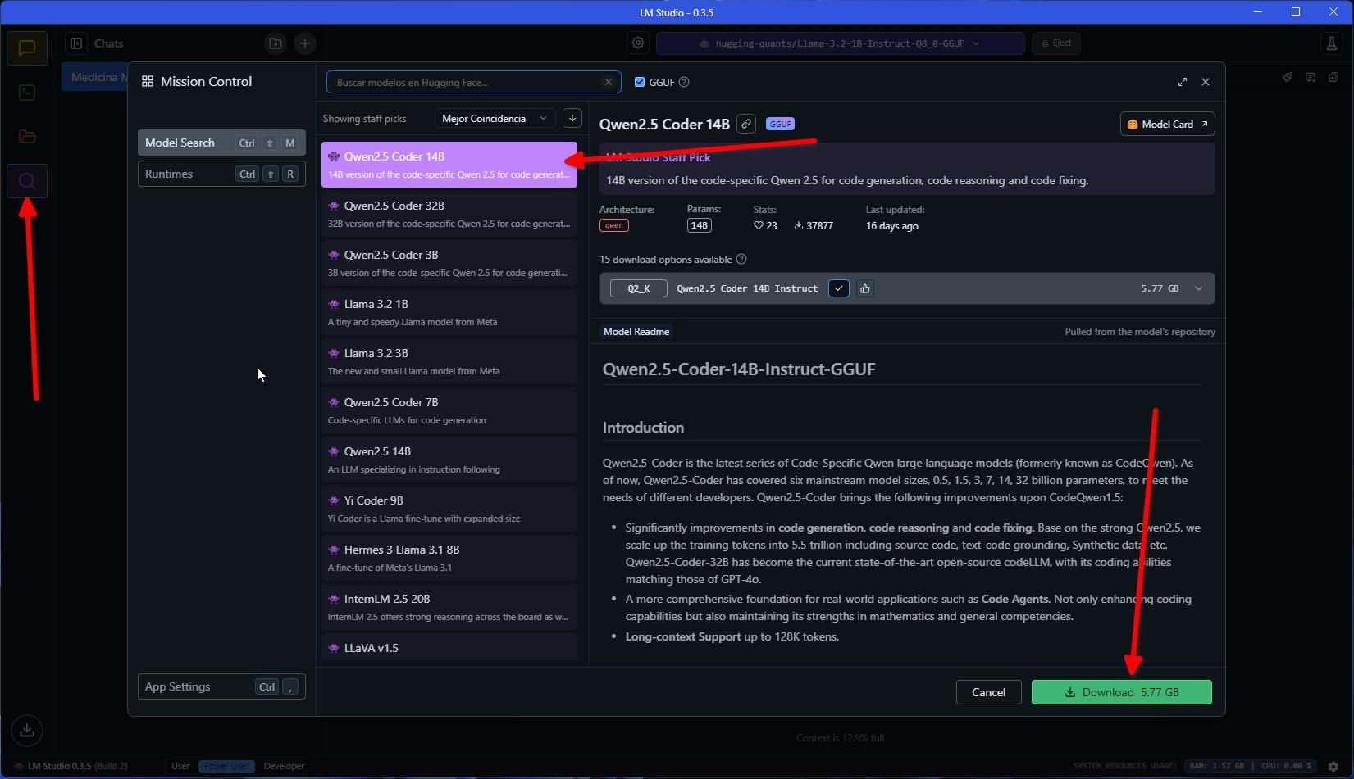Select the Model Readme tab
This screenshot has width=1354, height=779.
pos(636,332)
